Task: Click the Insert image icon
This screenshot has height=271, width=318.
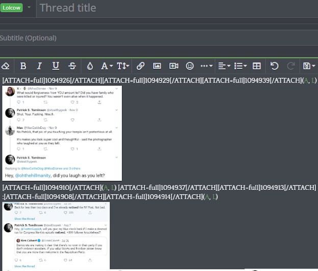Action: (157, 66)
